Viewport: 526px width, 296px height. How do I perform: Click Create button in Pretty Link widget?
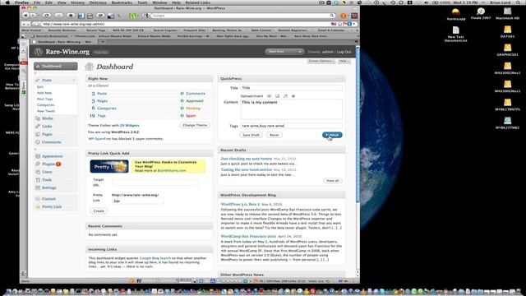[x=99, y=210]
